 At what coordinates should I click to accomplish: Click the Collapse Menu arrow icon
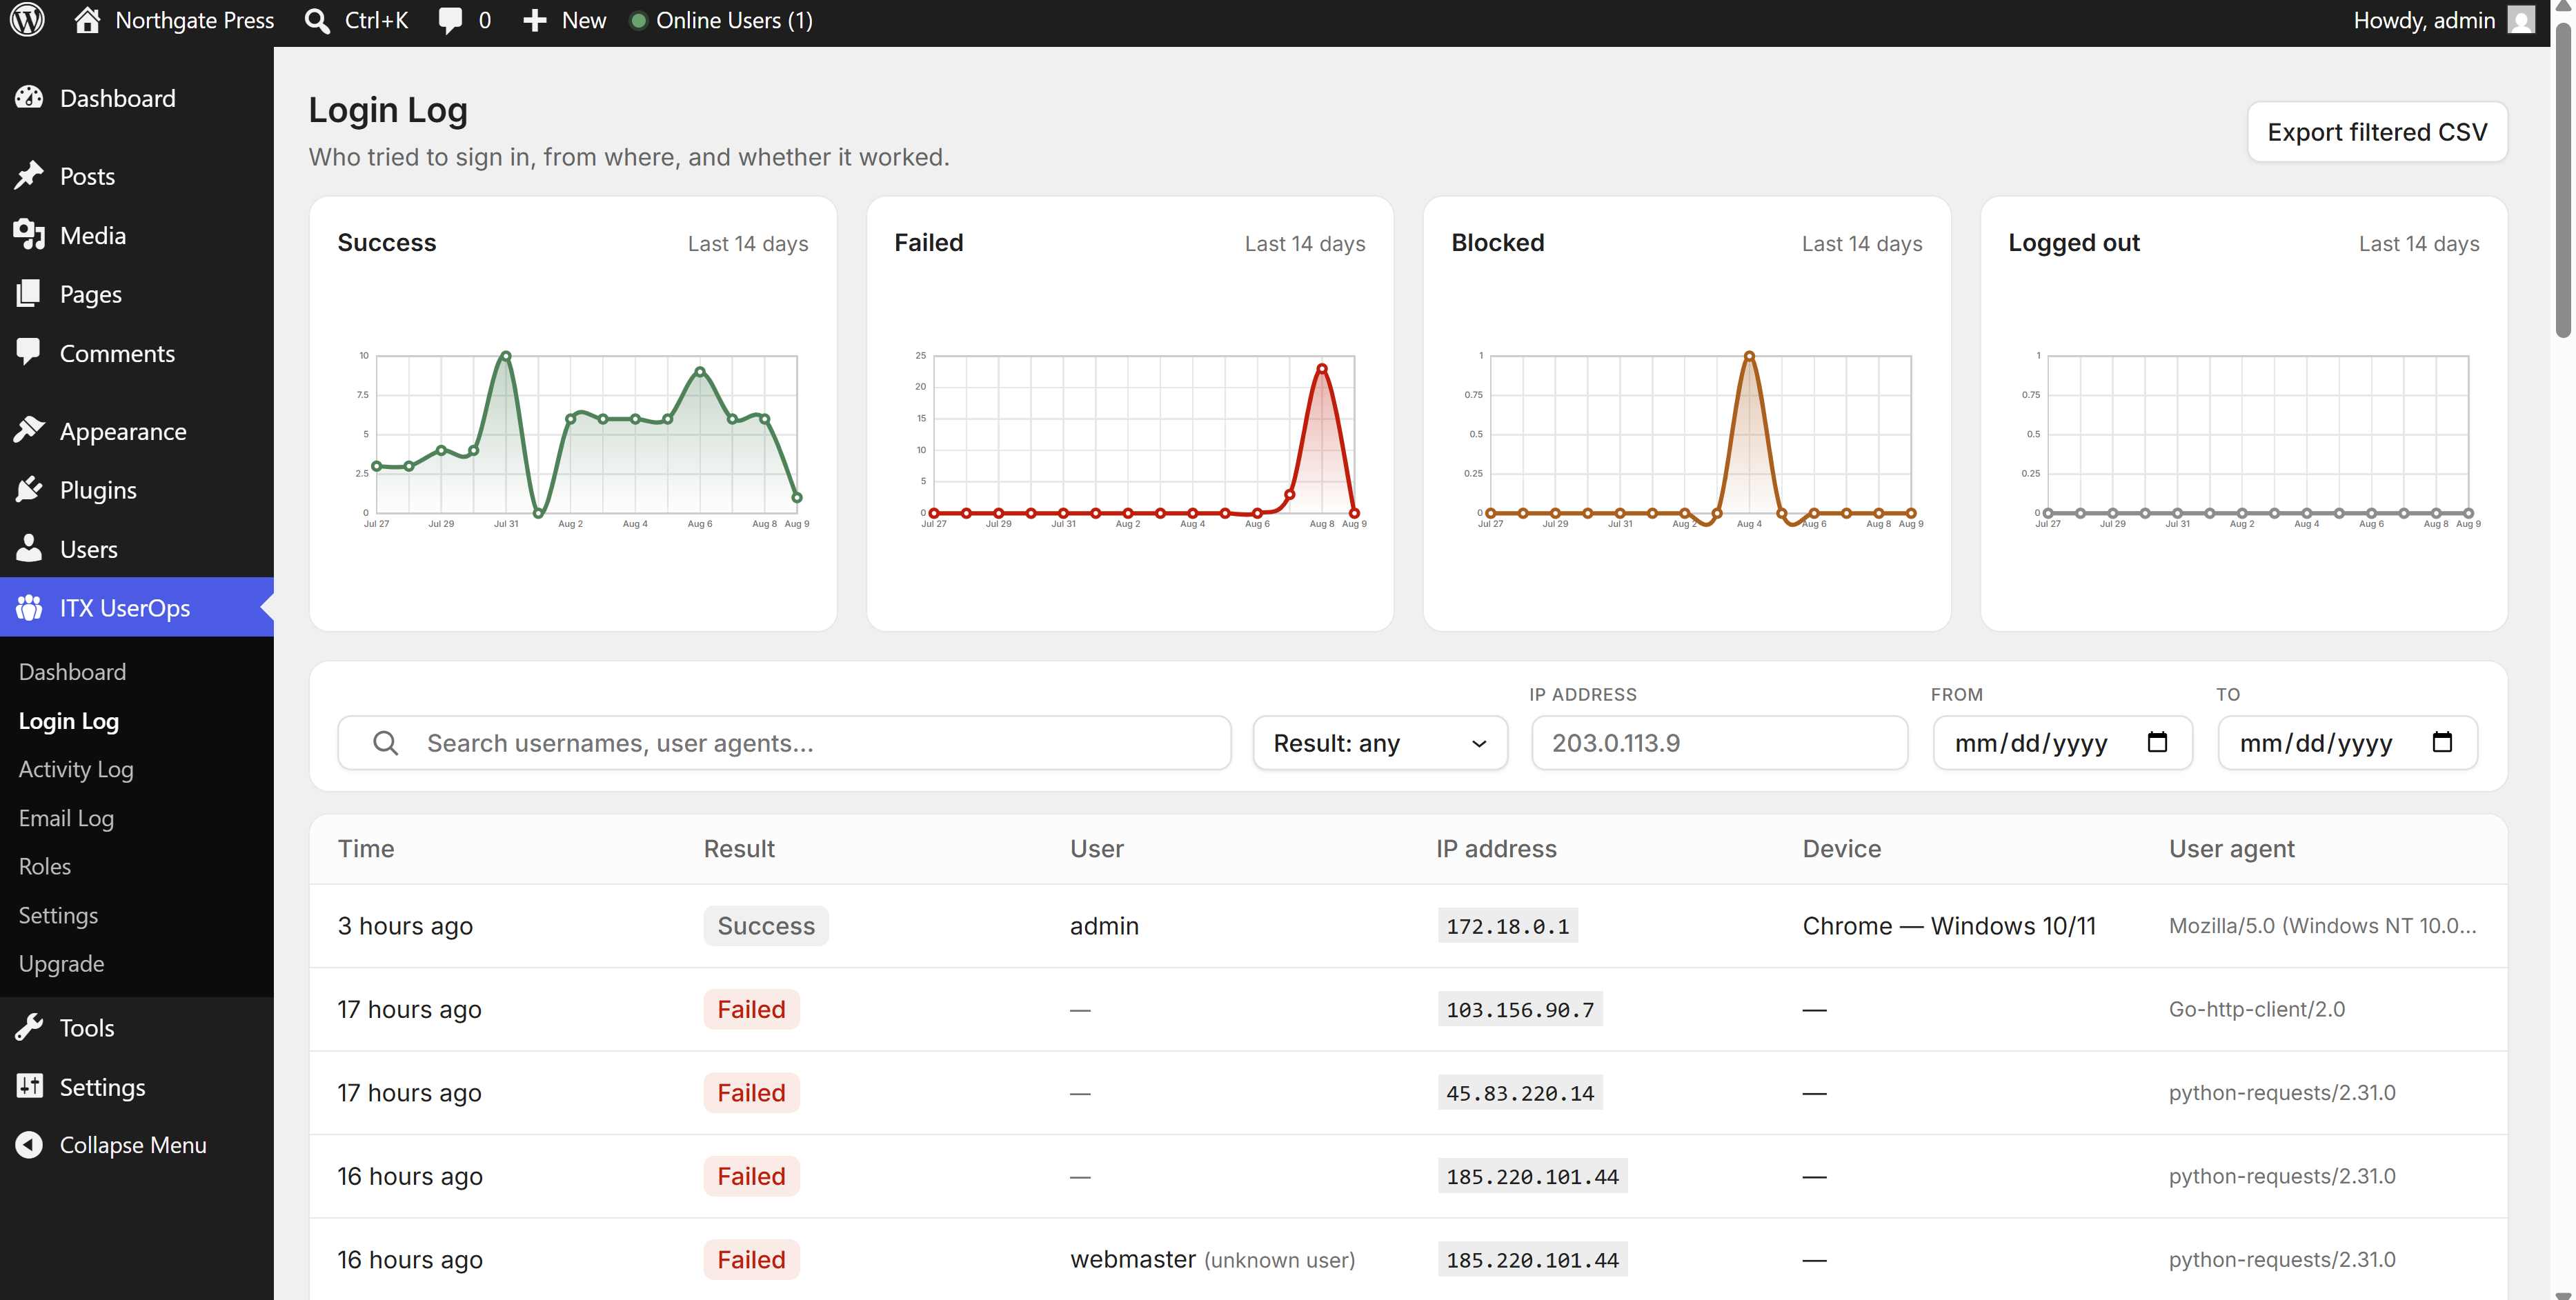coord(29,1145)
